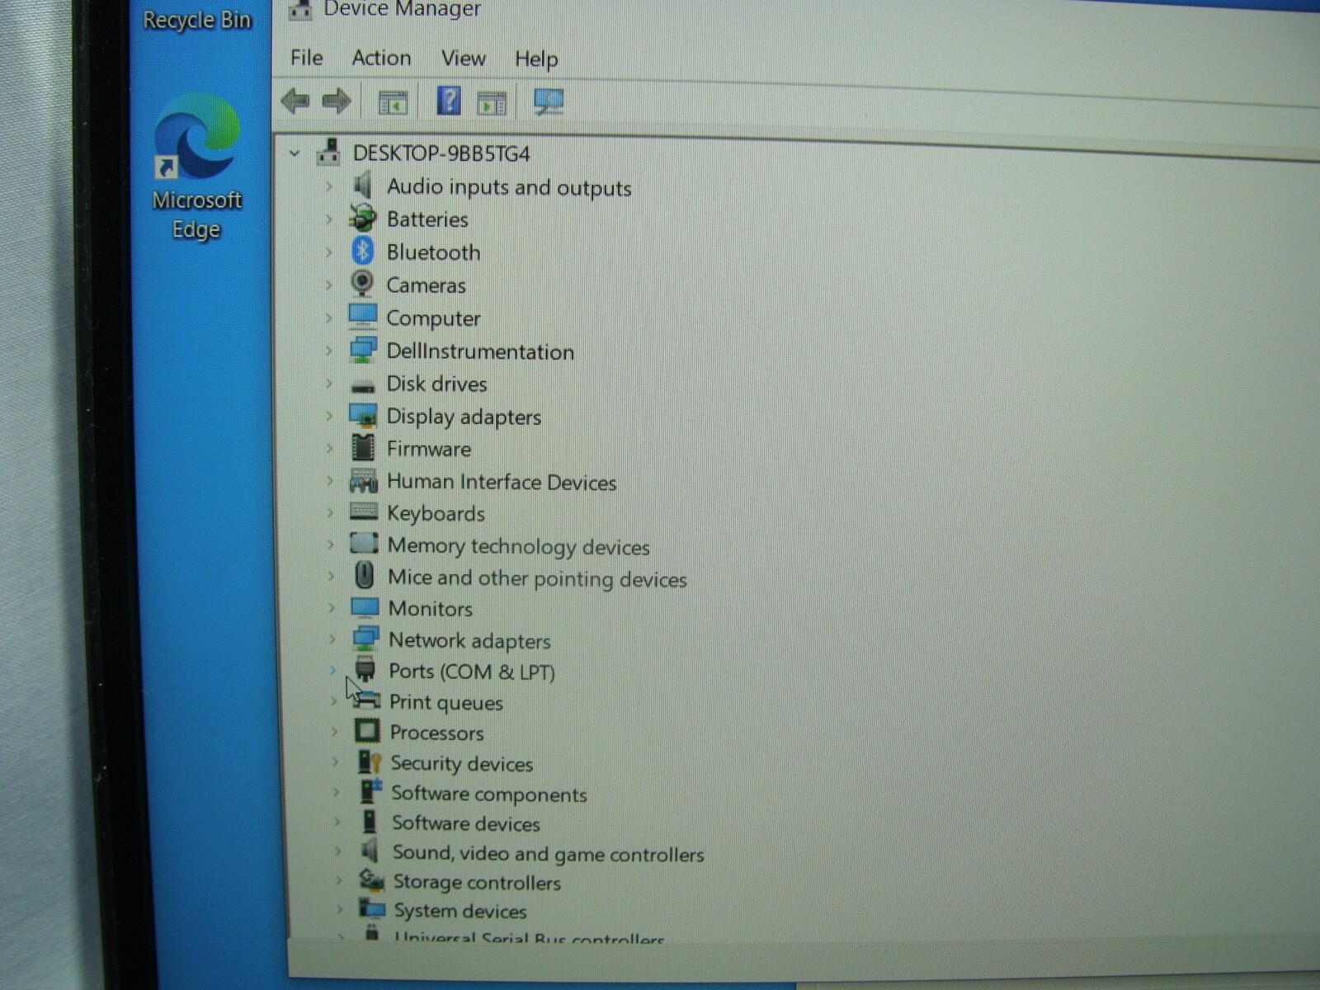The image size is (1320, 990).
Task: Click the Keyboards icon
Action: tap(364, 511)
